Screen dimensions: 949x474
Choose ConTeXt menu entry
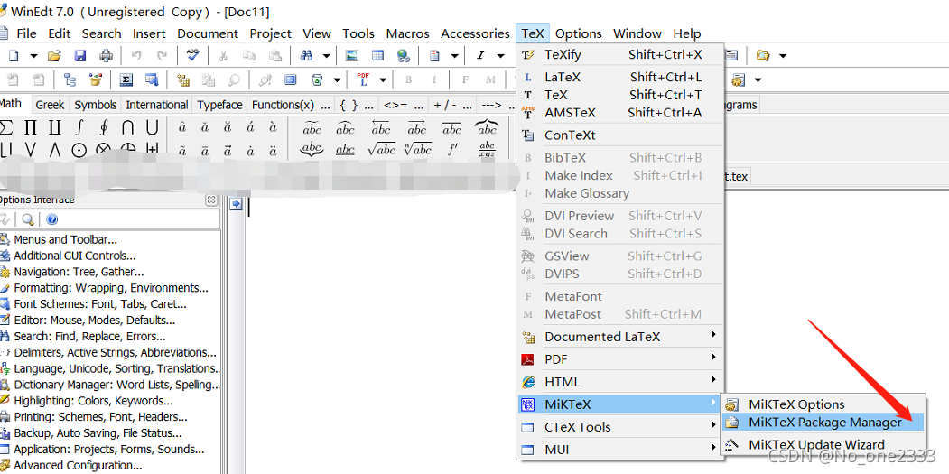pyautogui.click(x=621, y=135)
